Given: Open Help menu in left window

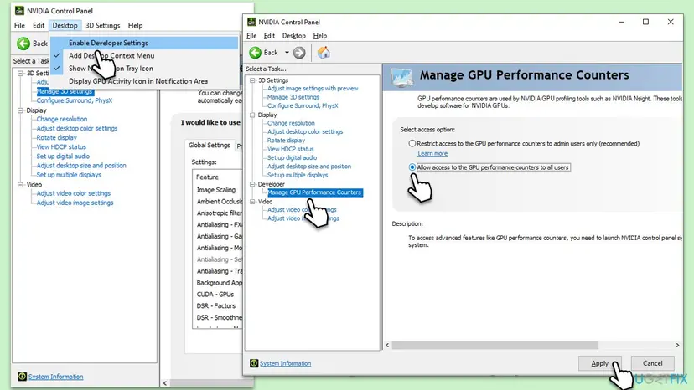Looking at the screenshot, I should pos(135,26).
